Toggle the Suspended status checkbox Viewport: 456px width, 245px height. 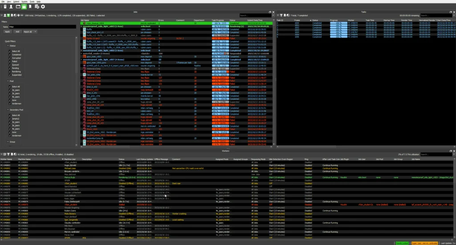click(x=9, y=74)
